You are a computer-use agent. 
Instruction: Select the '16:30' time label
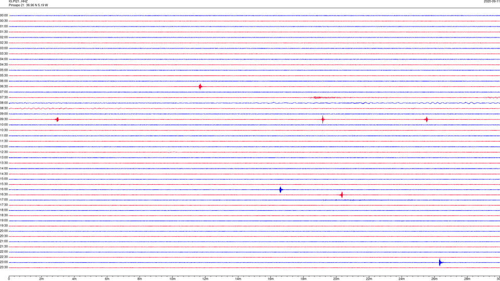click(x=4, y=194)
